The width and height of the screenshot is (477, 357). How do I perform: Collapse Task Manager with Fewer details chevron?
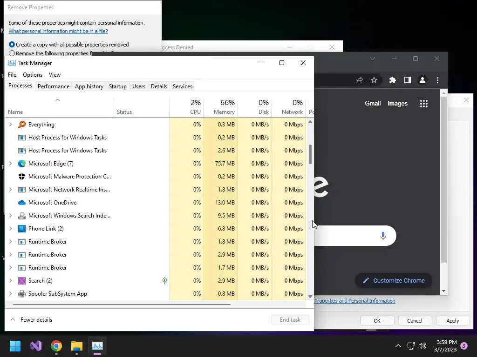pos(13,320)
